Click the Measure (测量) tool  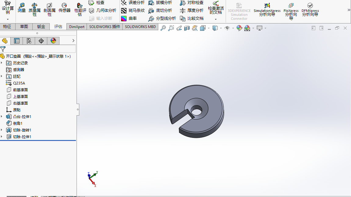[x=22, y=8]
